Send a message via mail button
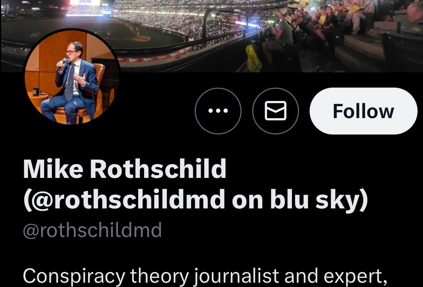Viewport: 423px width, 287px height. pos(276,111)
